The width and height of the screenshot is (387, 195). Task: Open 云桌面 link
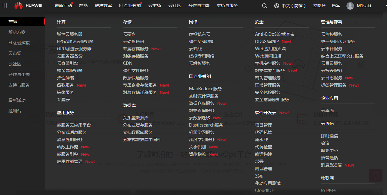327,111
